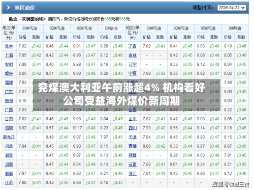Select the 最近一次调整说明 note text
The image size is (254, 190).
[69, 19]
